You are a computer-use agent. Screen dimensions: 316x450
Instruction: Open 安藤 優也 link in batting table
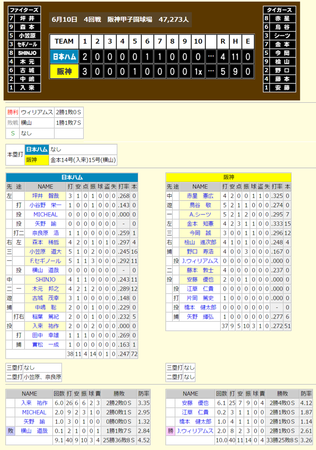pos(200,279)
